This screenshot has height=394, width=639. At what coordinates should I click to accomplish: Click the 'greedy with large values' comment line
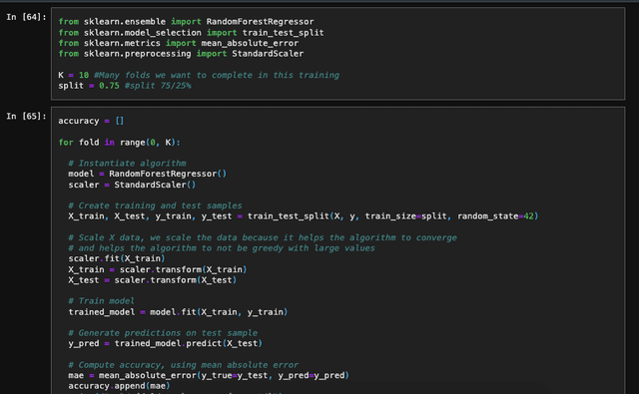(x=222, y=248)
